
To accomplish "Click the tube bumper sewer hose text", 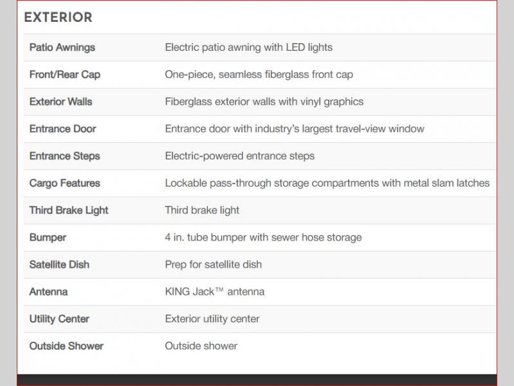I will (263, 237).
